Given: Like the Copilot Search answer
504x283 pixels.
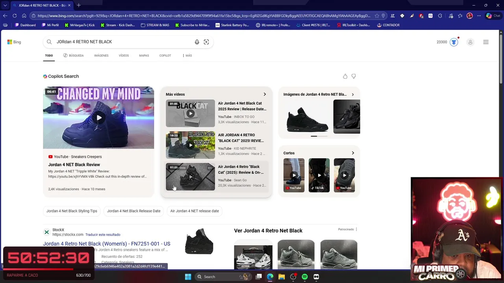Looking at the screenshot, I should (345, 76).
